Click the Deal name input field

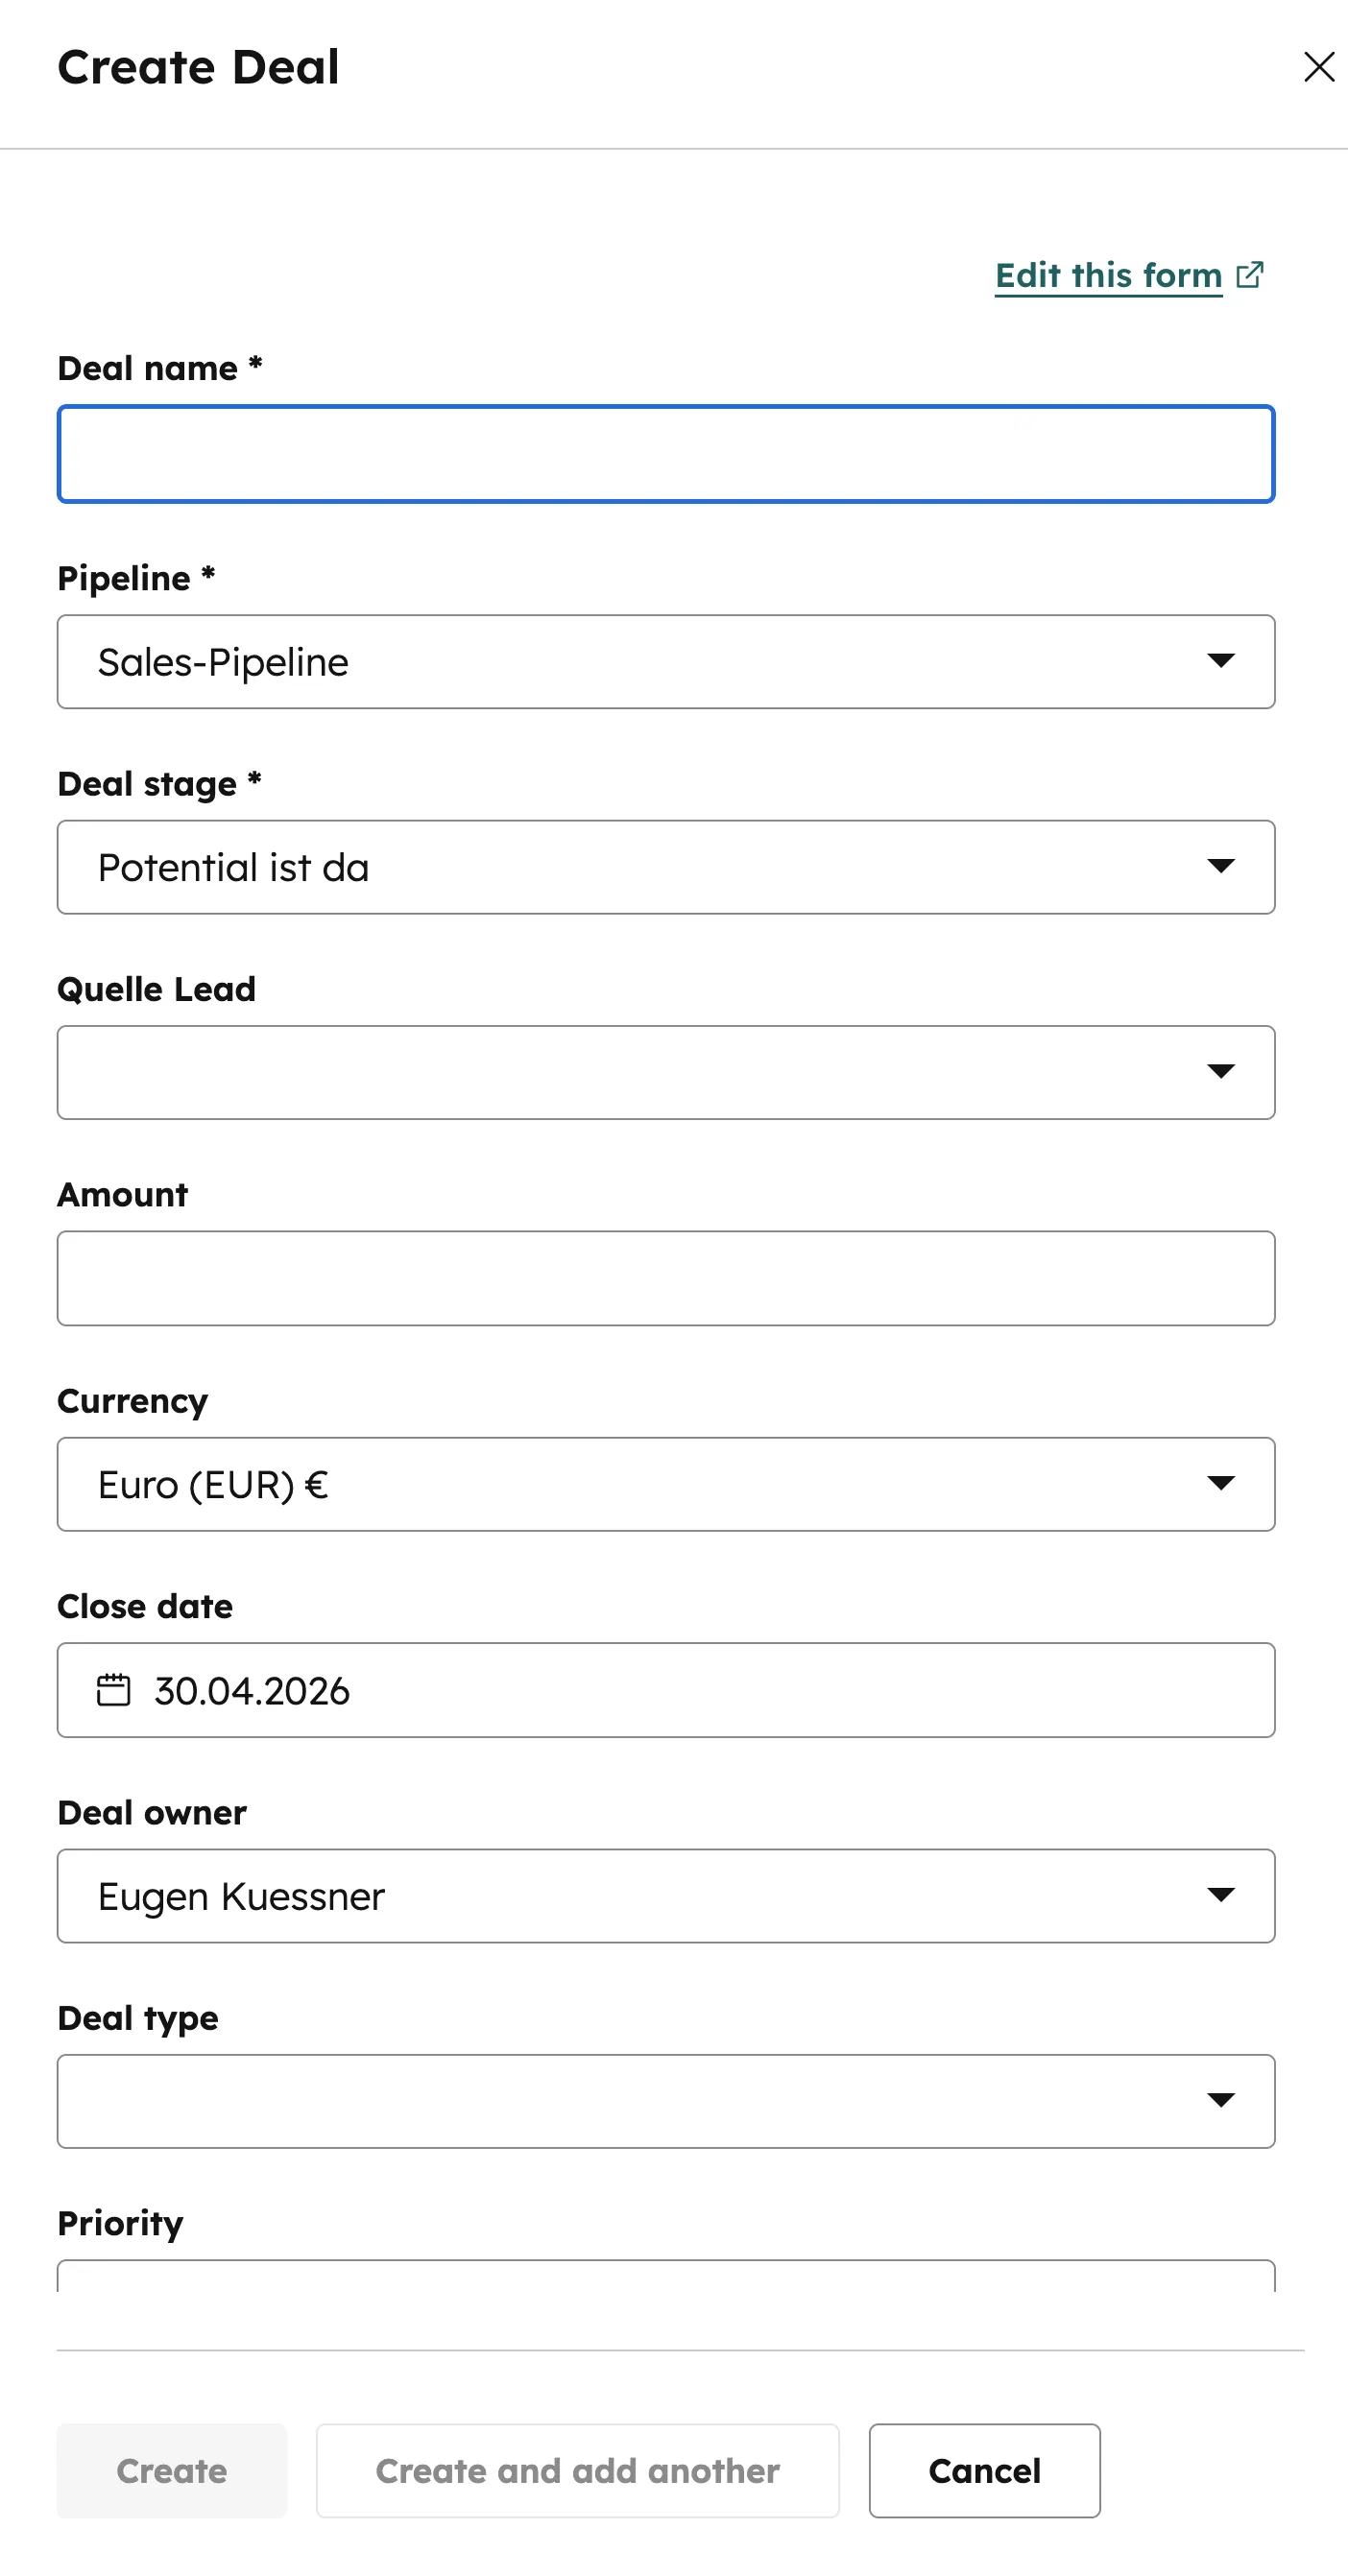(x=666, y=454)
